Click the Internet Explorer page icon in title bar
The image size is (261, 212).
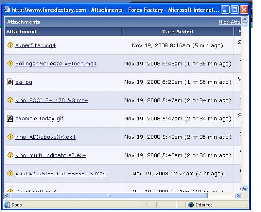(x=7, y=9)
